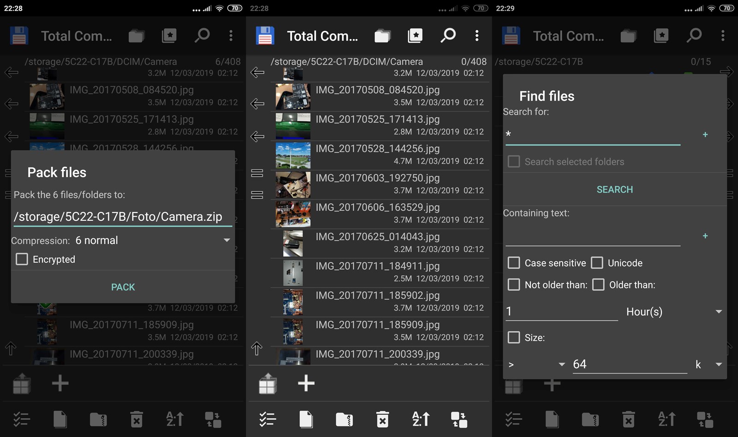The width and height of the screenshot is (738, 437).
Task: Tap equals icon beside IMG_20170528_144256.jpg in middle panel
Action: tap(257, 173)
